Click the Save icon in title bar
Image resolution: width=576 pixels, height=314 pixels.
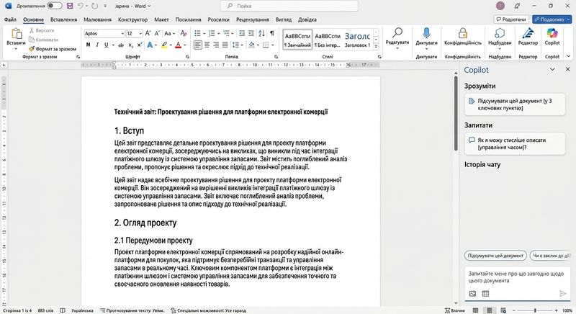(70, 6)
